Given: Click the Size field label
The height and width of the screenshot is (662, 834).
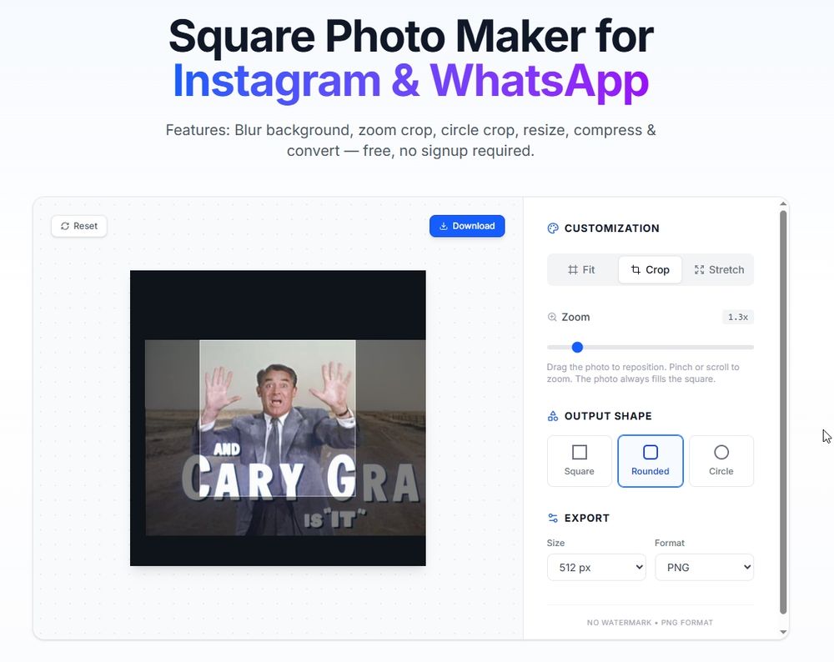Looking at the screenshot, I should coord(555,543).
